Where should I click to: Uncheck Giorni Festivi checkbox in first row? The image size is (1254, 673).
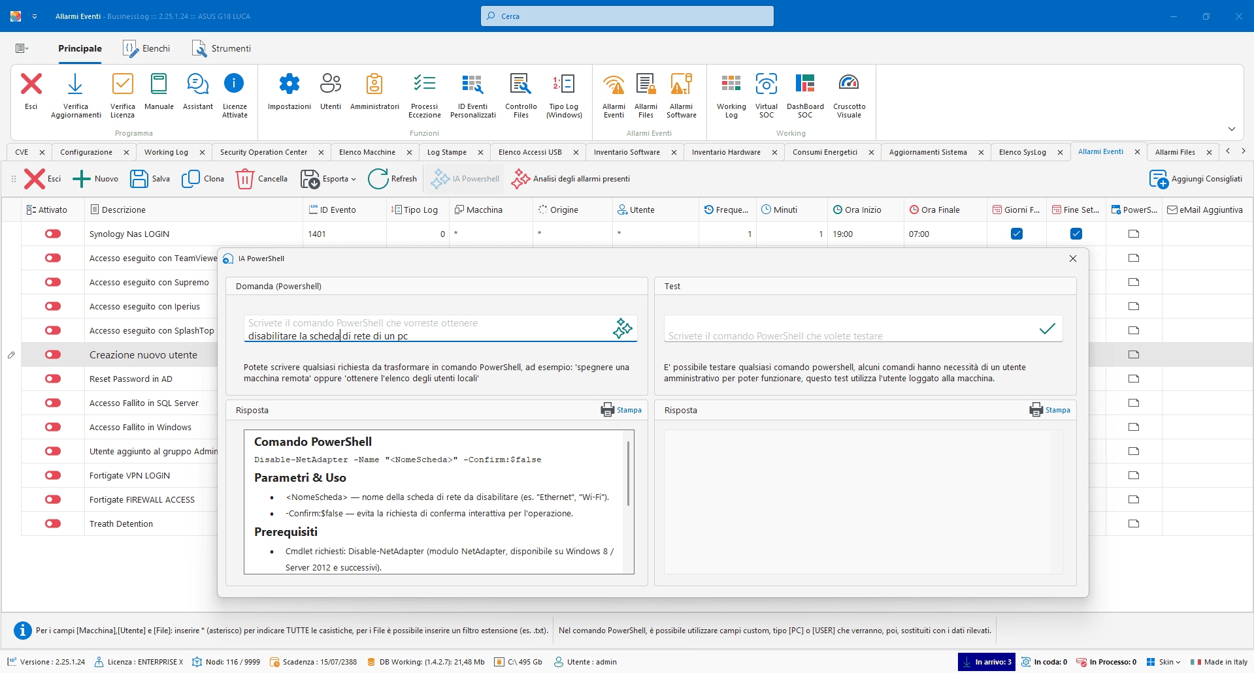[1016, 234]
